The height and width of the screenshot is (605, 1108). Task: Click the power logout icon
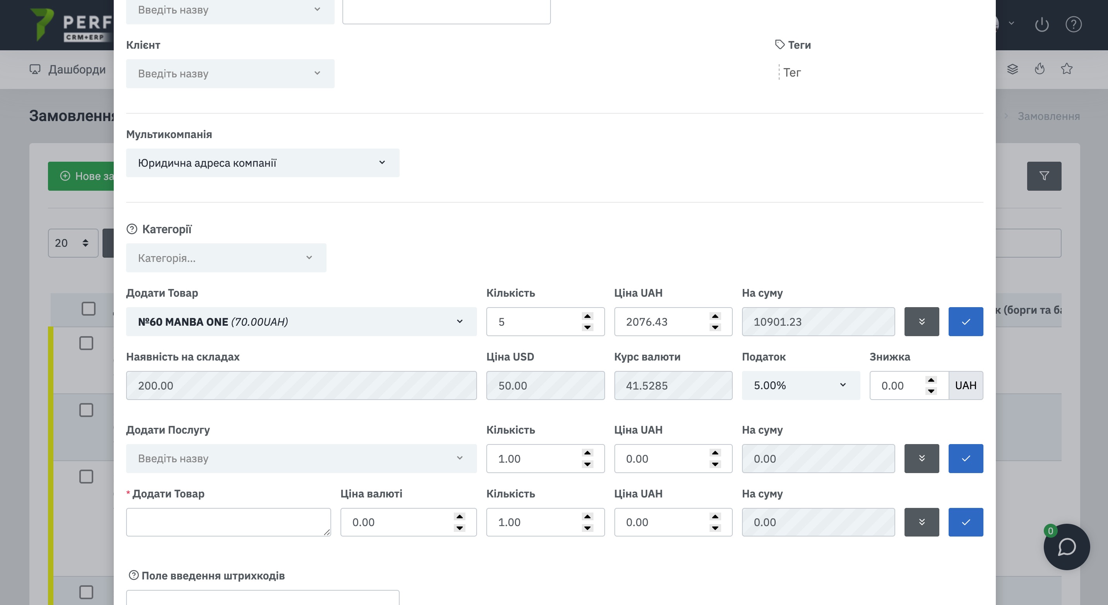1041,24
